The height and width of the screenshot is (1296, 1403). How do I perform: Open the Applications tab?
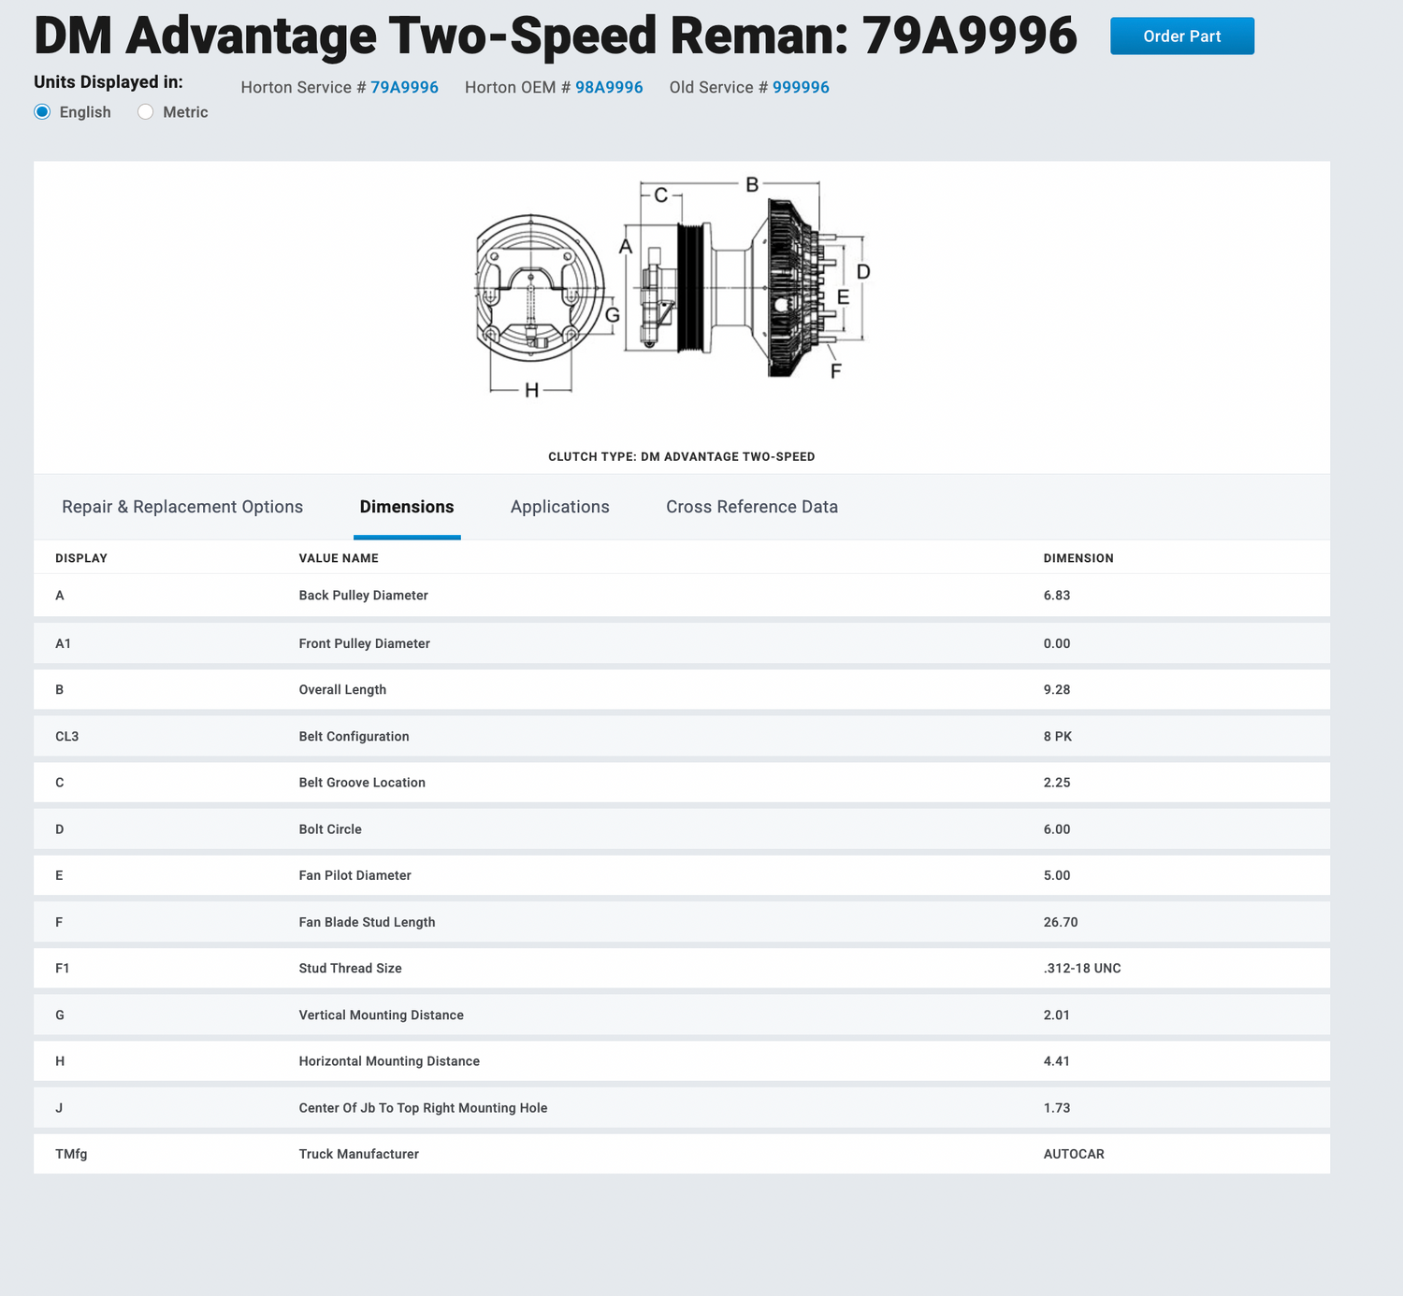click(559, 507)
